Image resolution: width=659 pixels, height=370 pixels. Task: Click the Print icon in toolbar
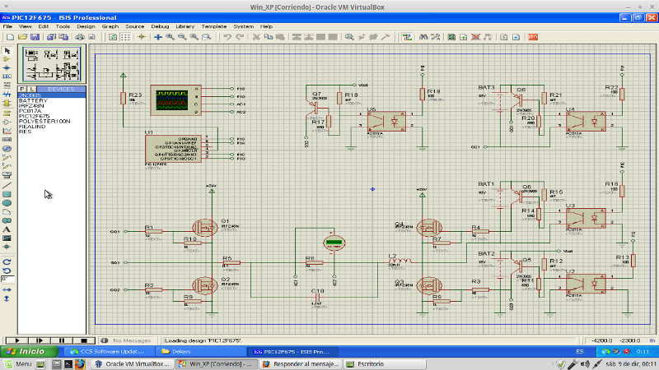pos(80,37)
